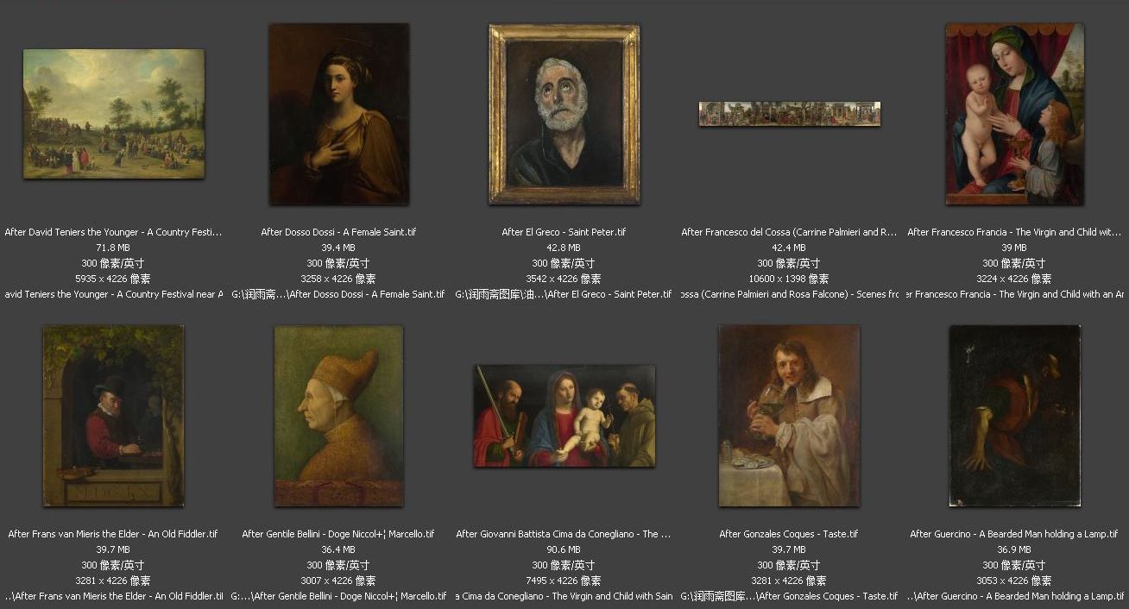Select the Female Saint painting thumbnail
This screenshot has width=1129, height=609.
pyautogui.click(x=338, y=114)
